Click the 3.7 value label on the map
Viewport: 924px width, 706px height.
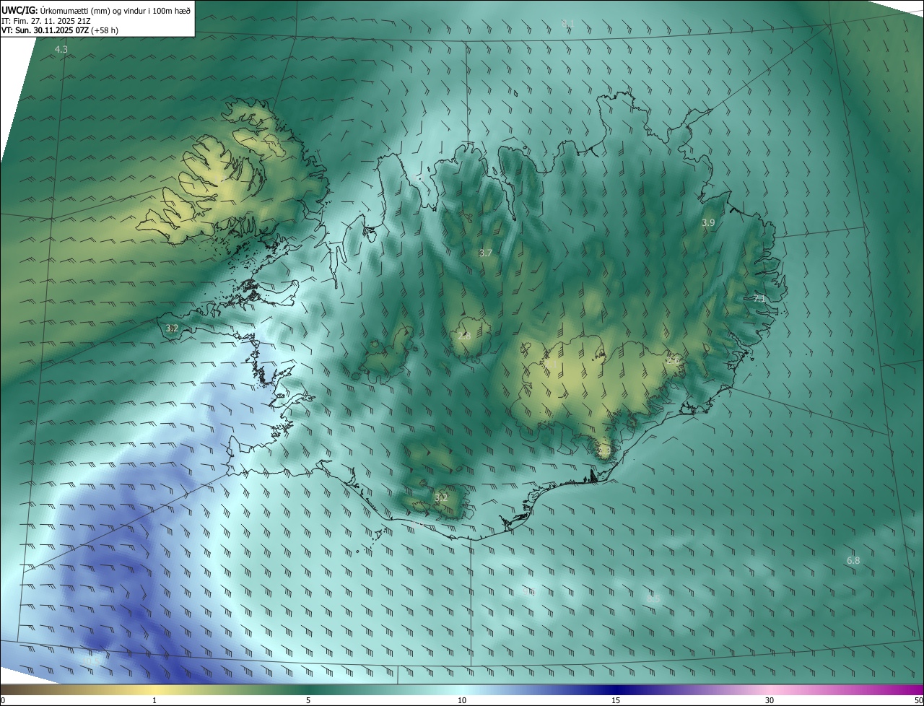coord(486,253)
